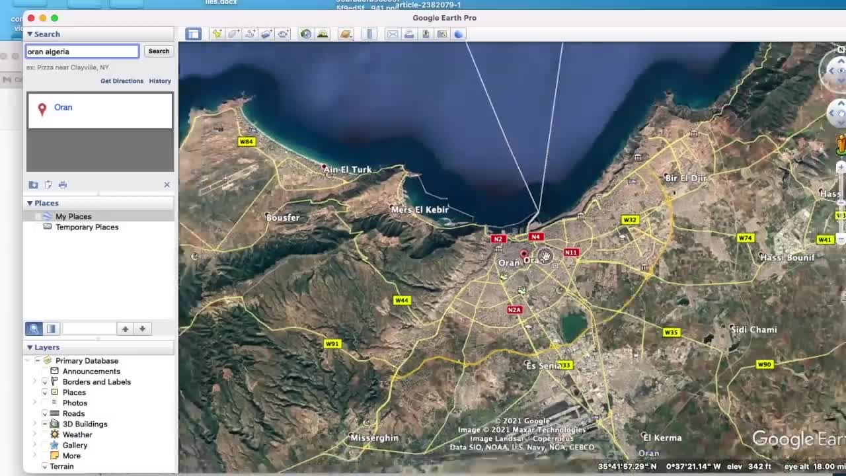Click the Save Image toolbar icon
The image size is (846, 476).
[x=426, y=34]
